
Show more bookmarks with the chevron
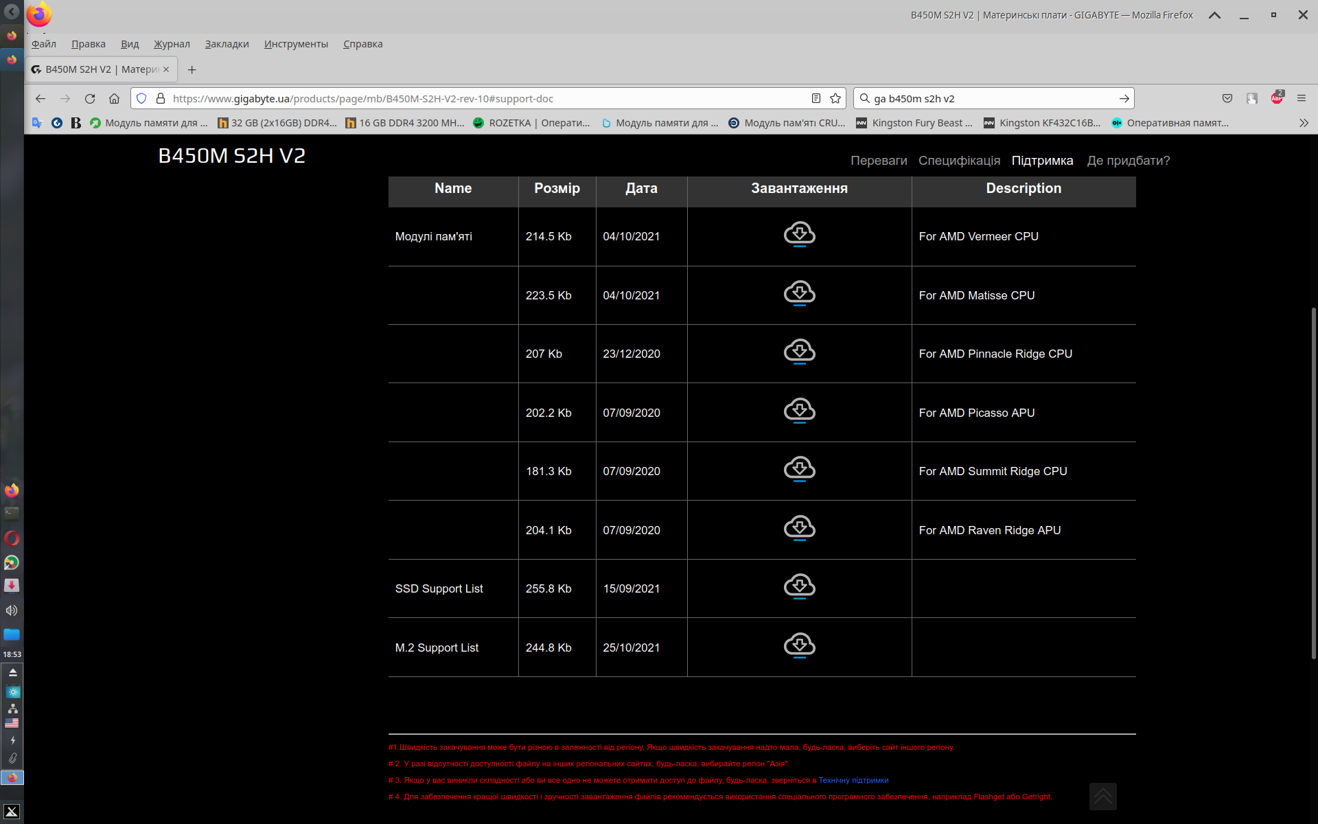click(x=1304, y=123)
